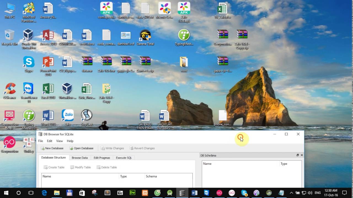Open the Action Center notifications
This screenshot has width=353, height=198.
344,193
